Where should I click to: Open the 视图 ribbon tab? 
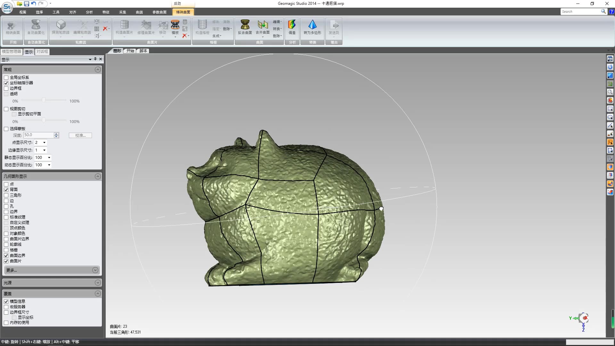pyautogui.click(x=23, y=12)
